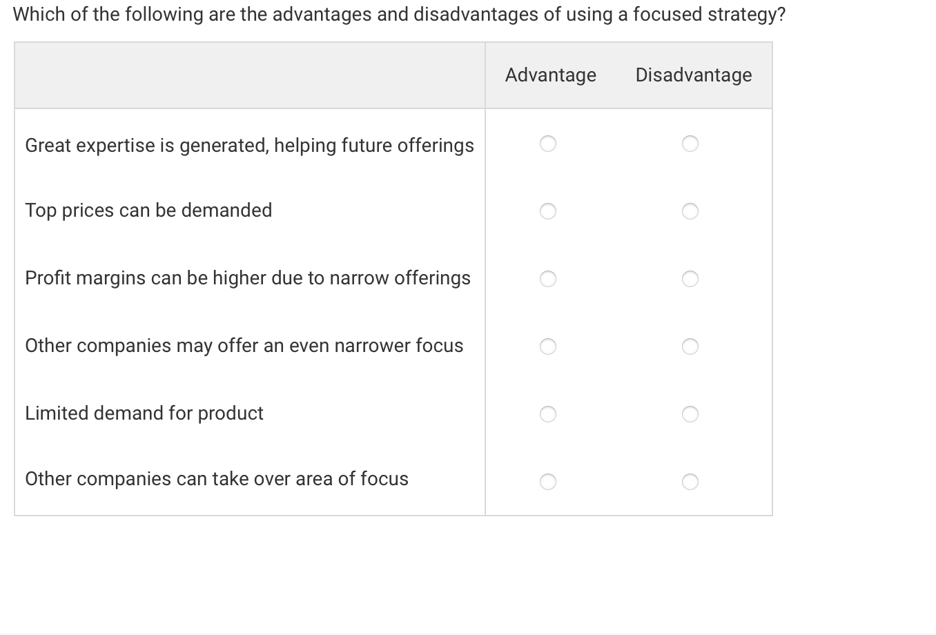Mark top prices can be demanded as Disadvantage
Viewport: 936px width, 635px height.
[x=690, y=211]
